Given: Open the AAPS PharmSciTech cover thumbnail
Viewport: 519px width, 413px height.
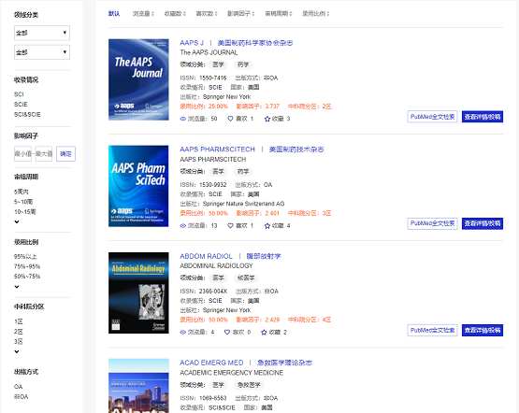Looking at the screenshot, I should [138, 186].
